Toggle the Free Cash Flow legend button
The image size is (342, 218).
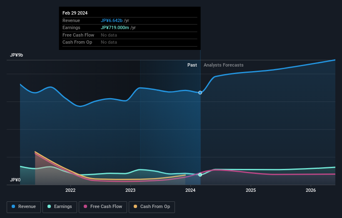(x=103, y=207)
